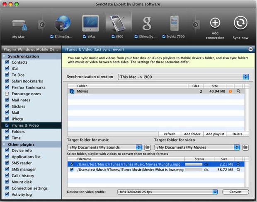Open the Target folder for video dropdown
The width and height of the screenshot is (257, 202).
(x=197, y=147)
